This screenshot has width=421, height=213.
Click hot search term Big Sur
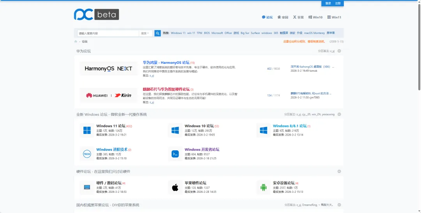[x=245, y=33]
